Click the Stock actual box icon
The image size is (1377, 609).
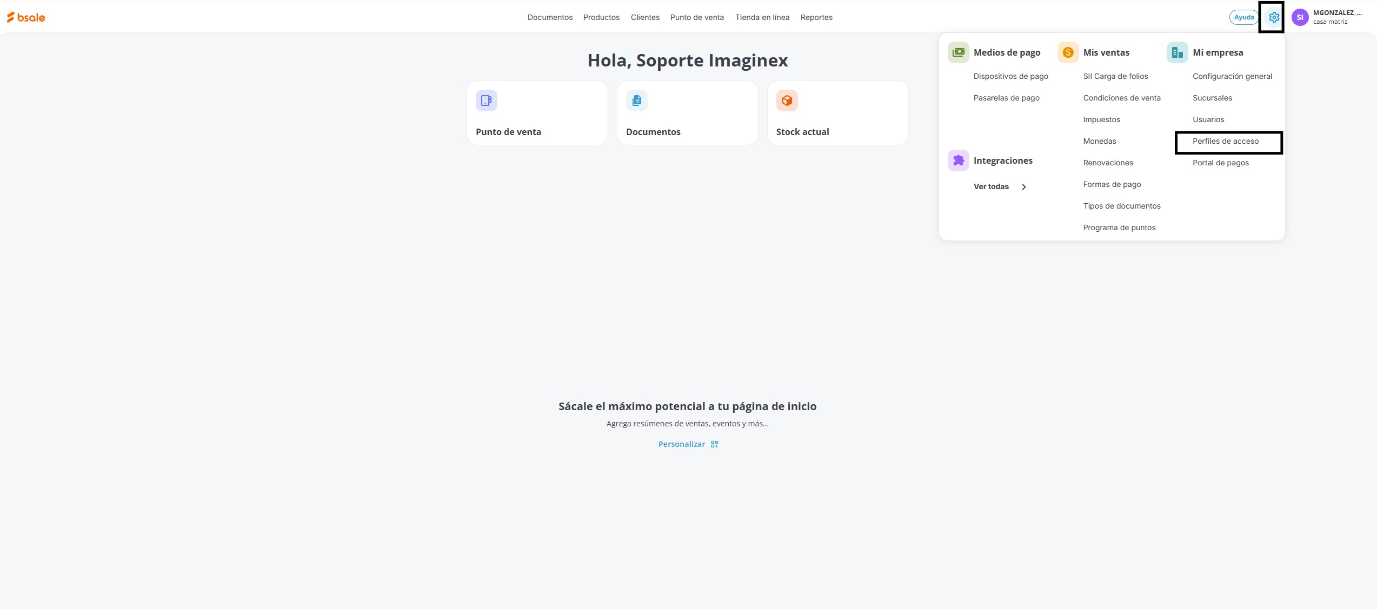tap(787, 101)
